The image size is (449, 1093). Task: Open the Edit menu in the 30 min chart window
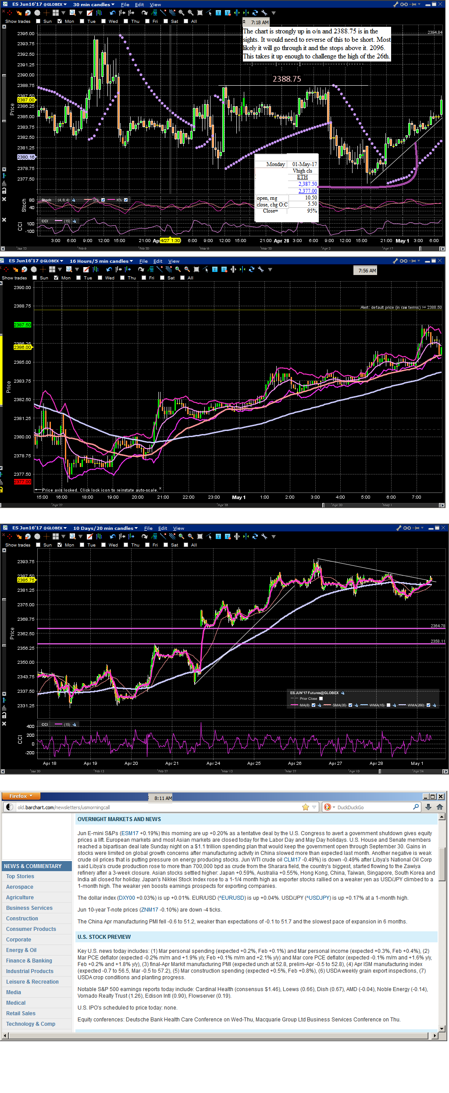(139, 4)
